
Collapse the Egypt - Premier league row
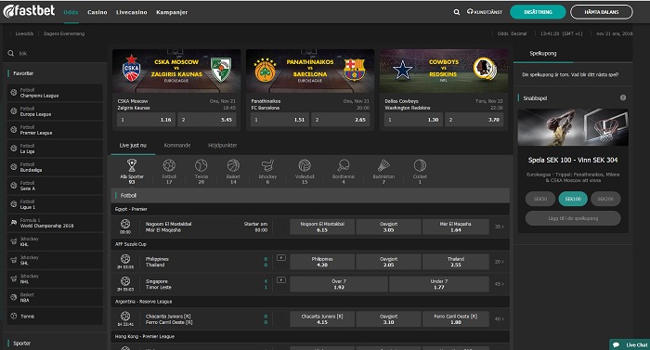[x=310, y=209]
